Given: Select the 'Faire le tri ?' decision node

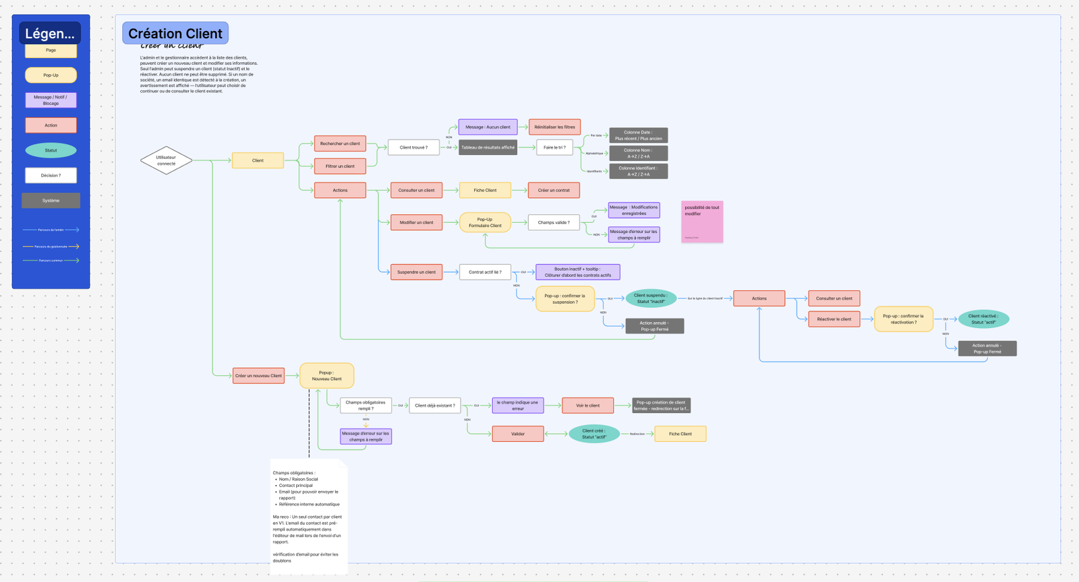Looking at the screenshot, I should click(554, 147).
